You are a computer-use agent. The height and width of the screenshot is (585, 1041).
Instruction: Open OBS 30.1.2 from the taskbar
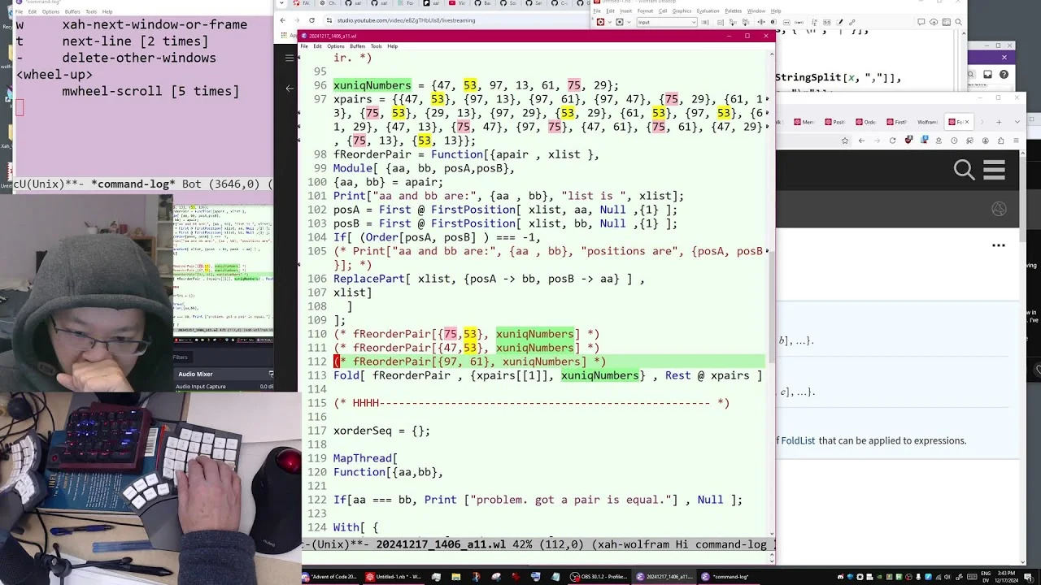tap(600, 577)
